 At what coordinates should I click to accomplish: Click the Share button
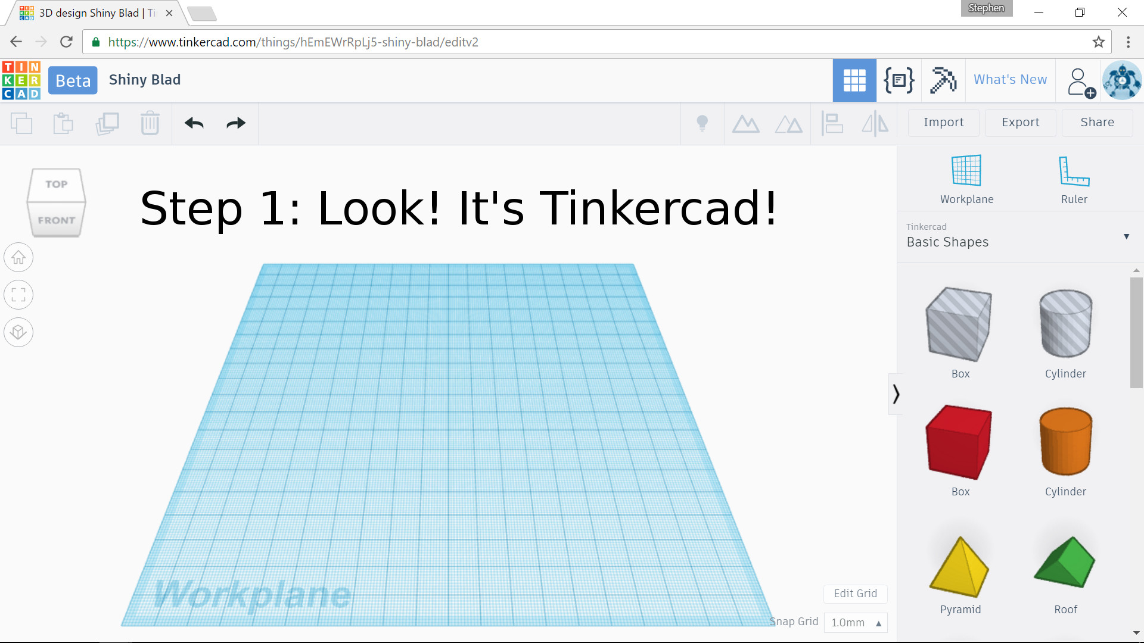(1097, 123)
